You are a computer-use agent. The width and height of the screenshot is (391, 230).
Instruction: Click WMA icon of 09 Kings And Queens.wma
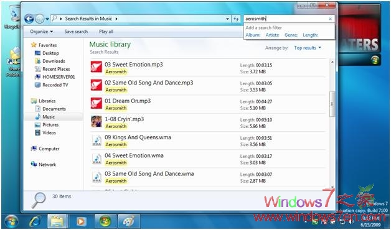point(97,140)
